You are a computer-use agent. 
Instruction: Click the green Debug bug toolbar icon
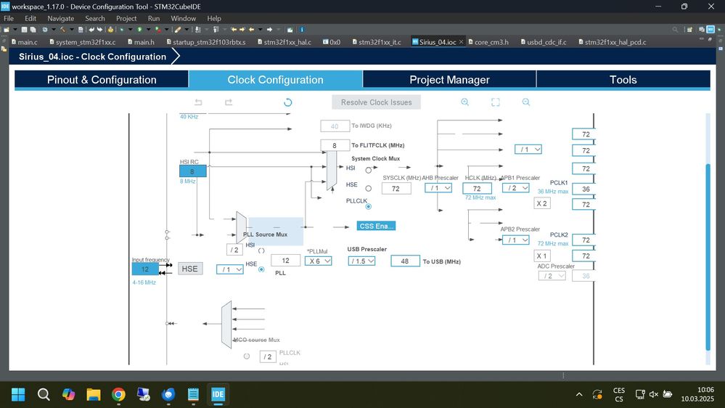[x=121, y=30]
